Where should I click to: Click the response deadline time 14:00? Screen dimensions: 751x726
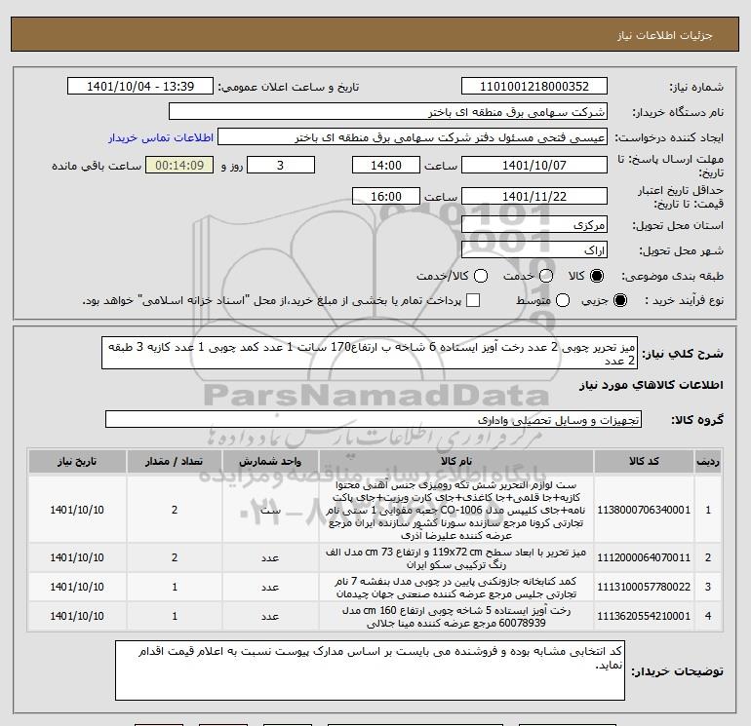tap(386, 165)
